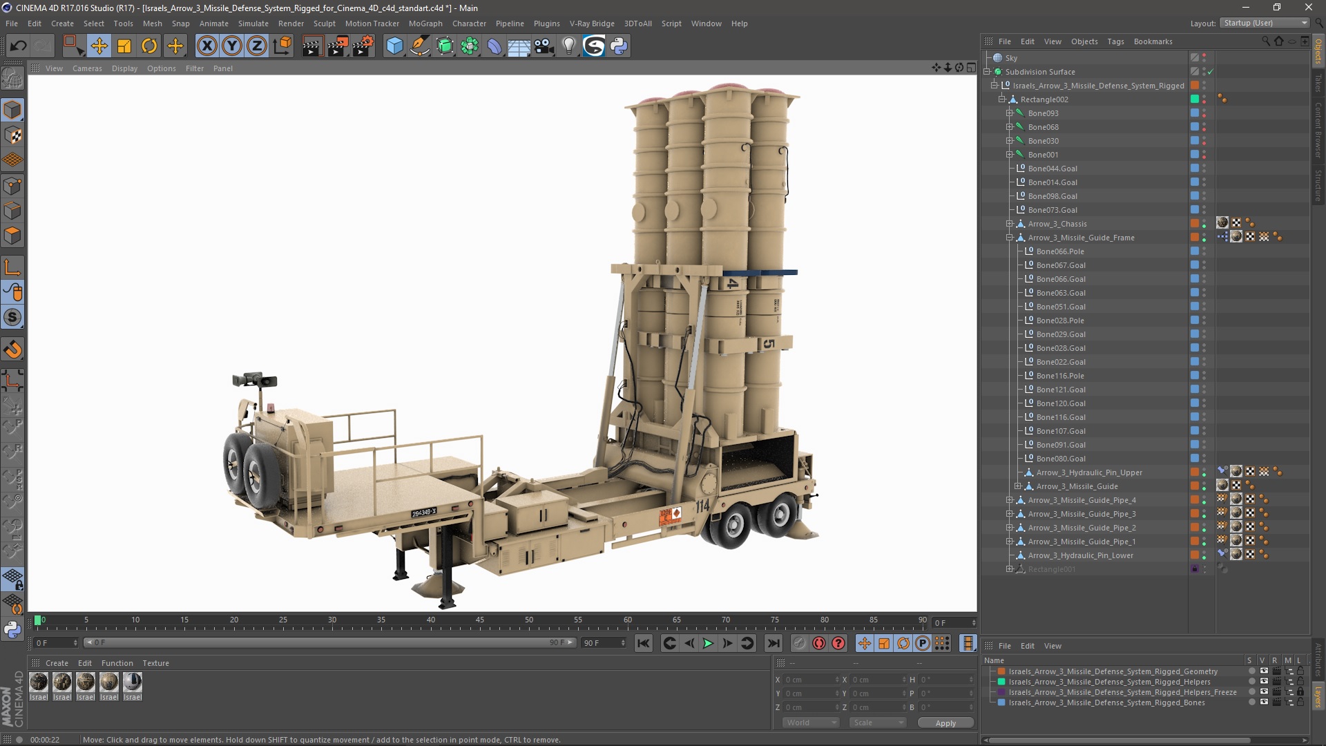Add a floor environment object
This screenshot has width=1326, height=746.
pos(519,46)
